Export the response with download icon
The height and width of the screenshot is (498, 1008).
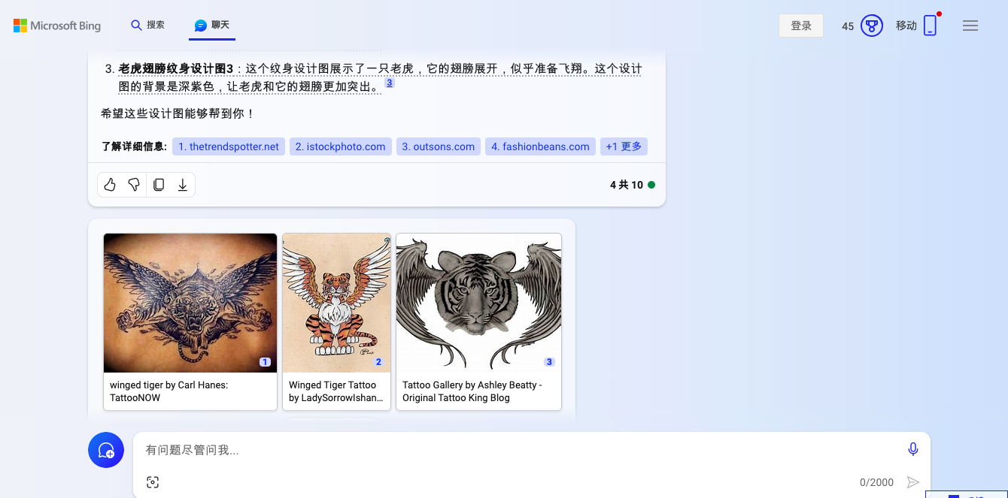coord(182,185)
